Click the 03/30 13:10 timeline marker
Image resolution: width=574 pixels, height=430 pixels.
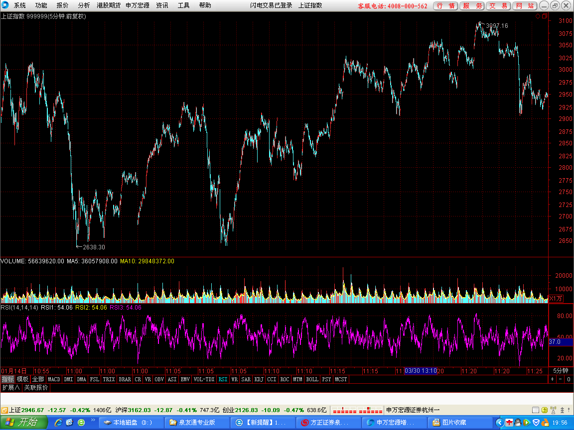tap(421, 371)
